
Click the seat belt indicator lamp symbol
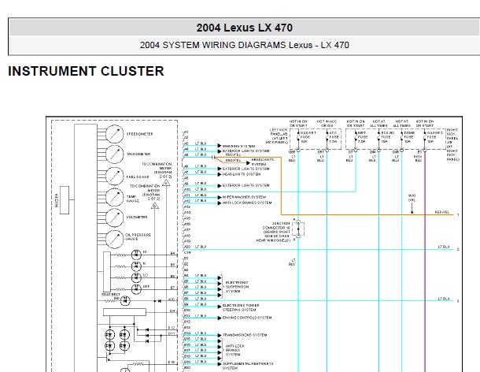tap(125, 301)
